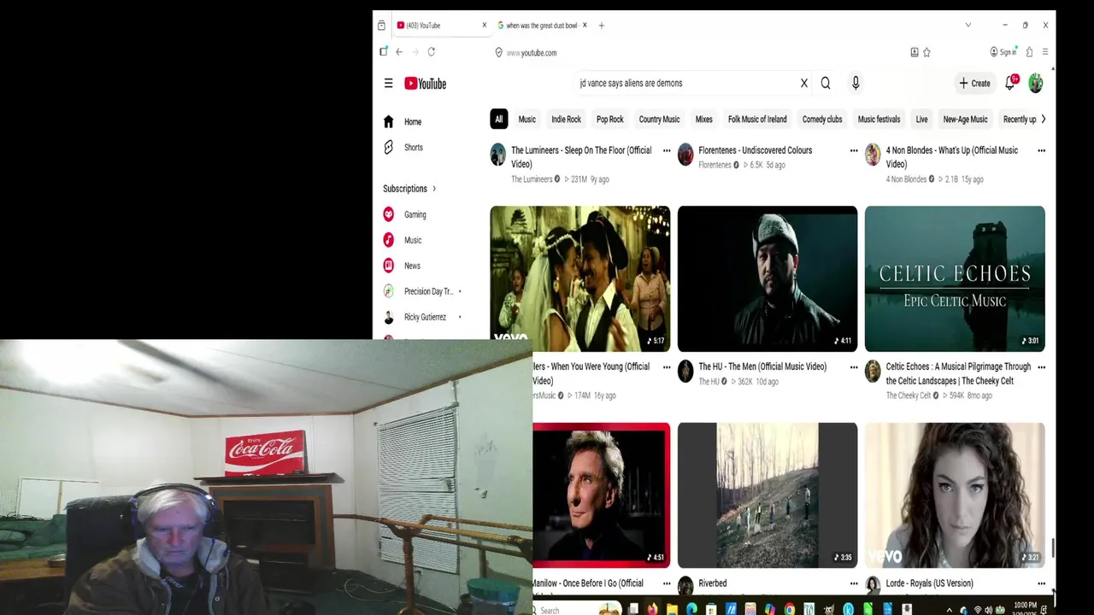Select the Comedy clubs chip

point(822,120)
